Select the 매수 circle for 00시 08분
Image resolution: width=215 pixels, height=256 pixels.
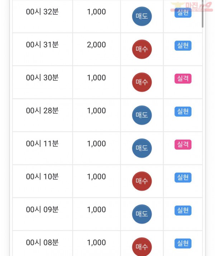click(142, 247)
